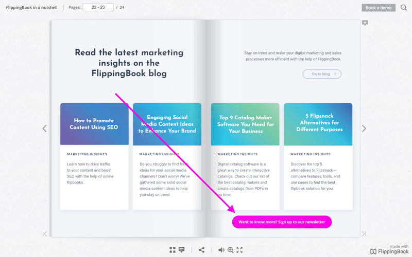Click Digital catalog software description text
This screenshot has width=412, height=257.
(244, 179)
